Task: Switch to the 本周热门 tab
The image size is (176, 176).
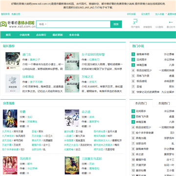Action: click(x=164, y=103)
